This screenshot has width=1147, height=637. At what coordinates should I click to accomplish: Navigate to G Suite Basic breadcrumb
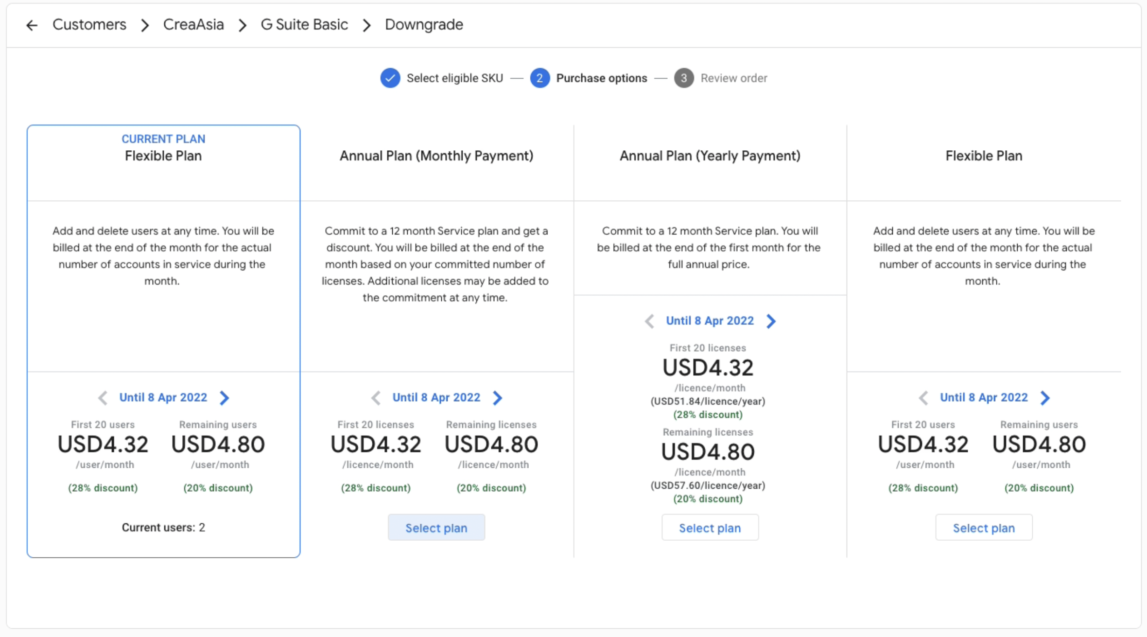304,25
